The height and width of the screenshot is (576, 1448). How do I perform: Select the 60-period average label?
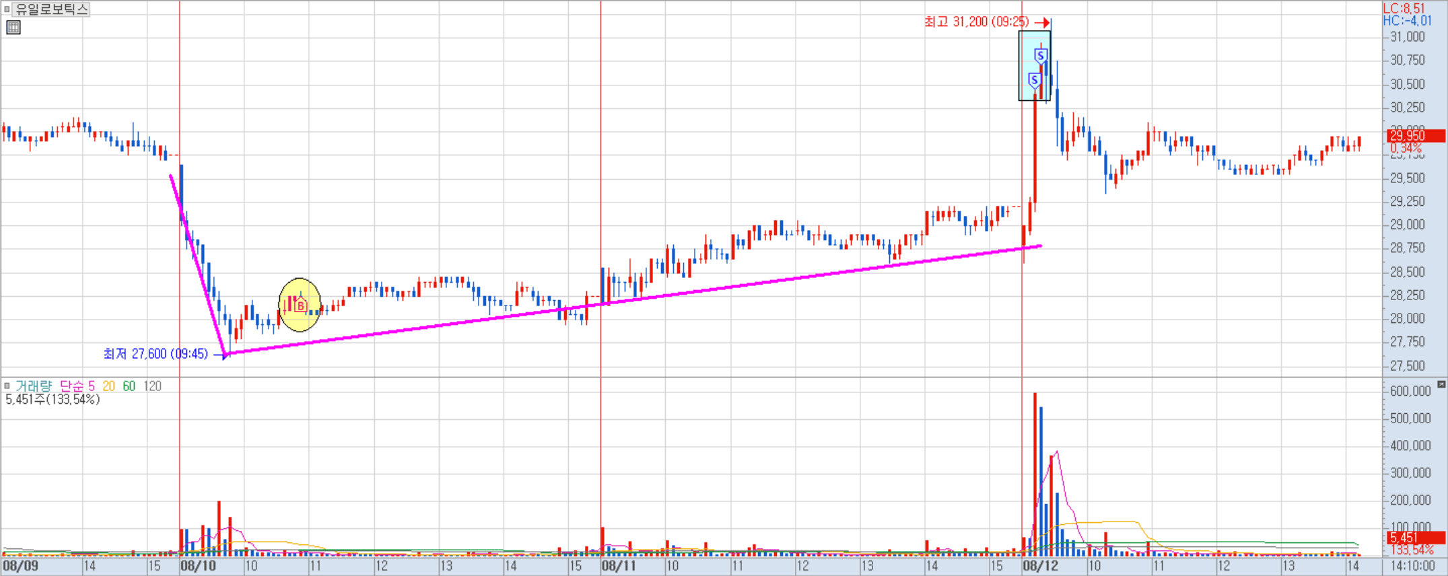pos(129,386)
